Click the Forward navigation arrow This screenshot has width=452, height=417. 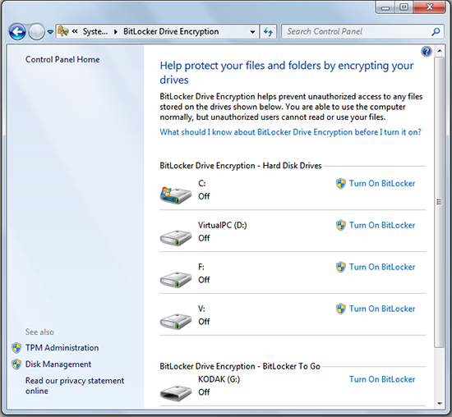click(x=37, y=32)
